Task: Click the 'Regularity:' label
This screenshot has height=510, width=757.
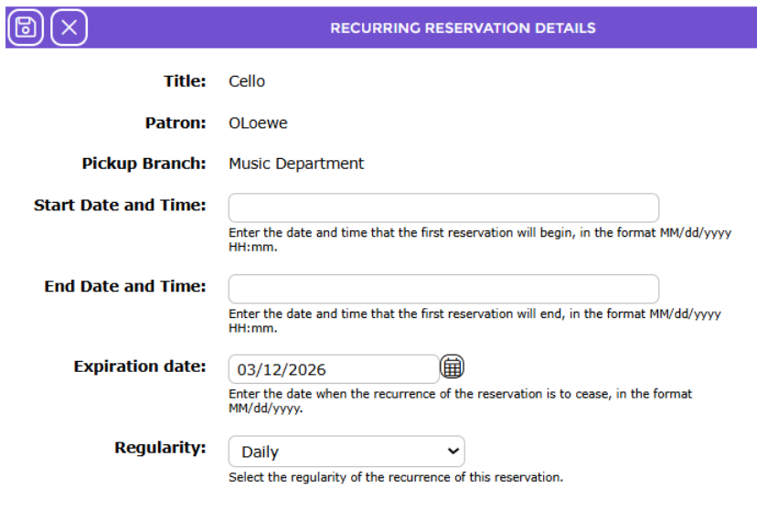Action: point(160,448)
